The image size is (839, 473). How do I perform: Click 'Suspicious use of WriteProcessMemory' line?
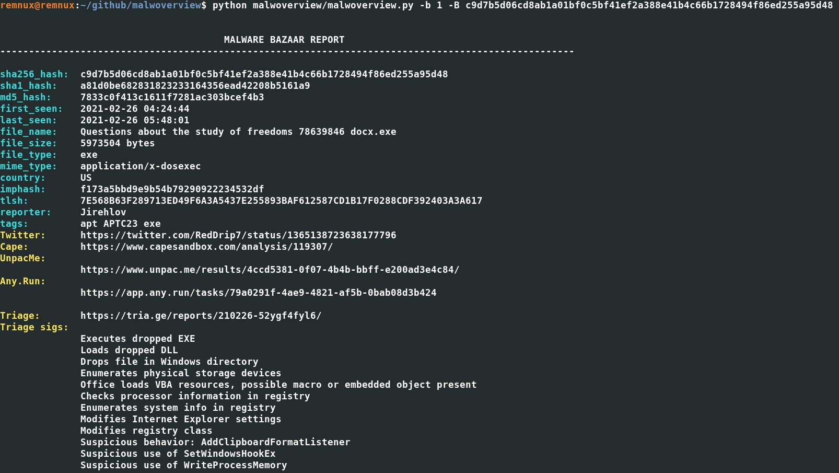pyautogui.click(x=183, y=465)
